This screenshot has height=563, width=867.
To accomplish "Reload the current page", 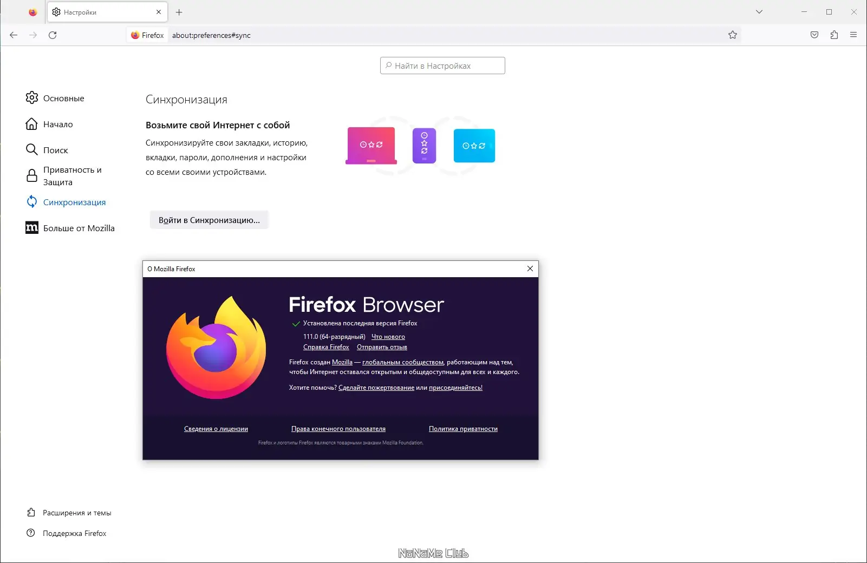I will point(53,35).
